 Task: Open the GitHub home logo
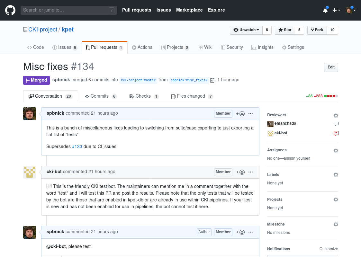[10, 10]
